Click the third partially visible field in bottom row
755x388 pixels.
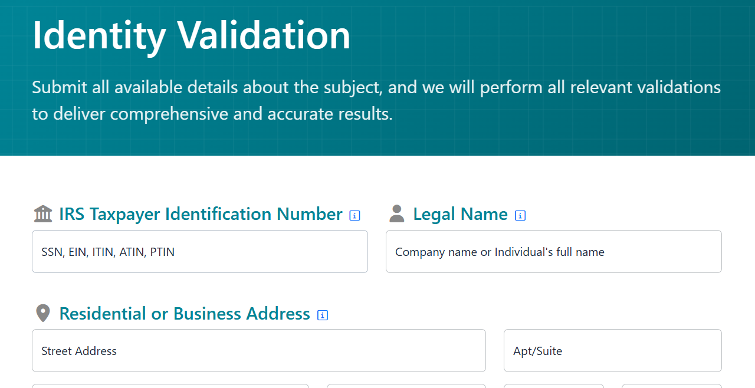click(x=554, y=386)
